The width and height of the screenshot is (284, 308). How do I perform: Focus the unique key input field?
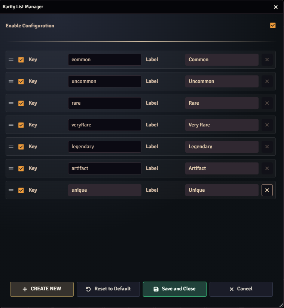click(105, 190)
